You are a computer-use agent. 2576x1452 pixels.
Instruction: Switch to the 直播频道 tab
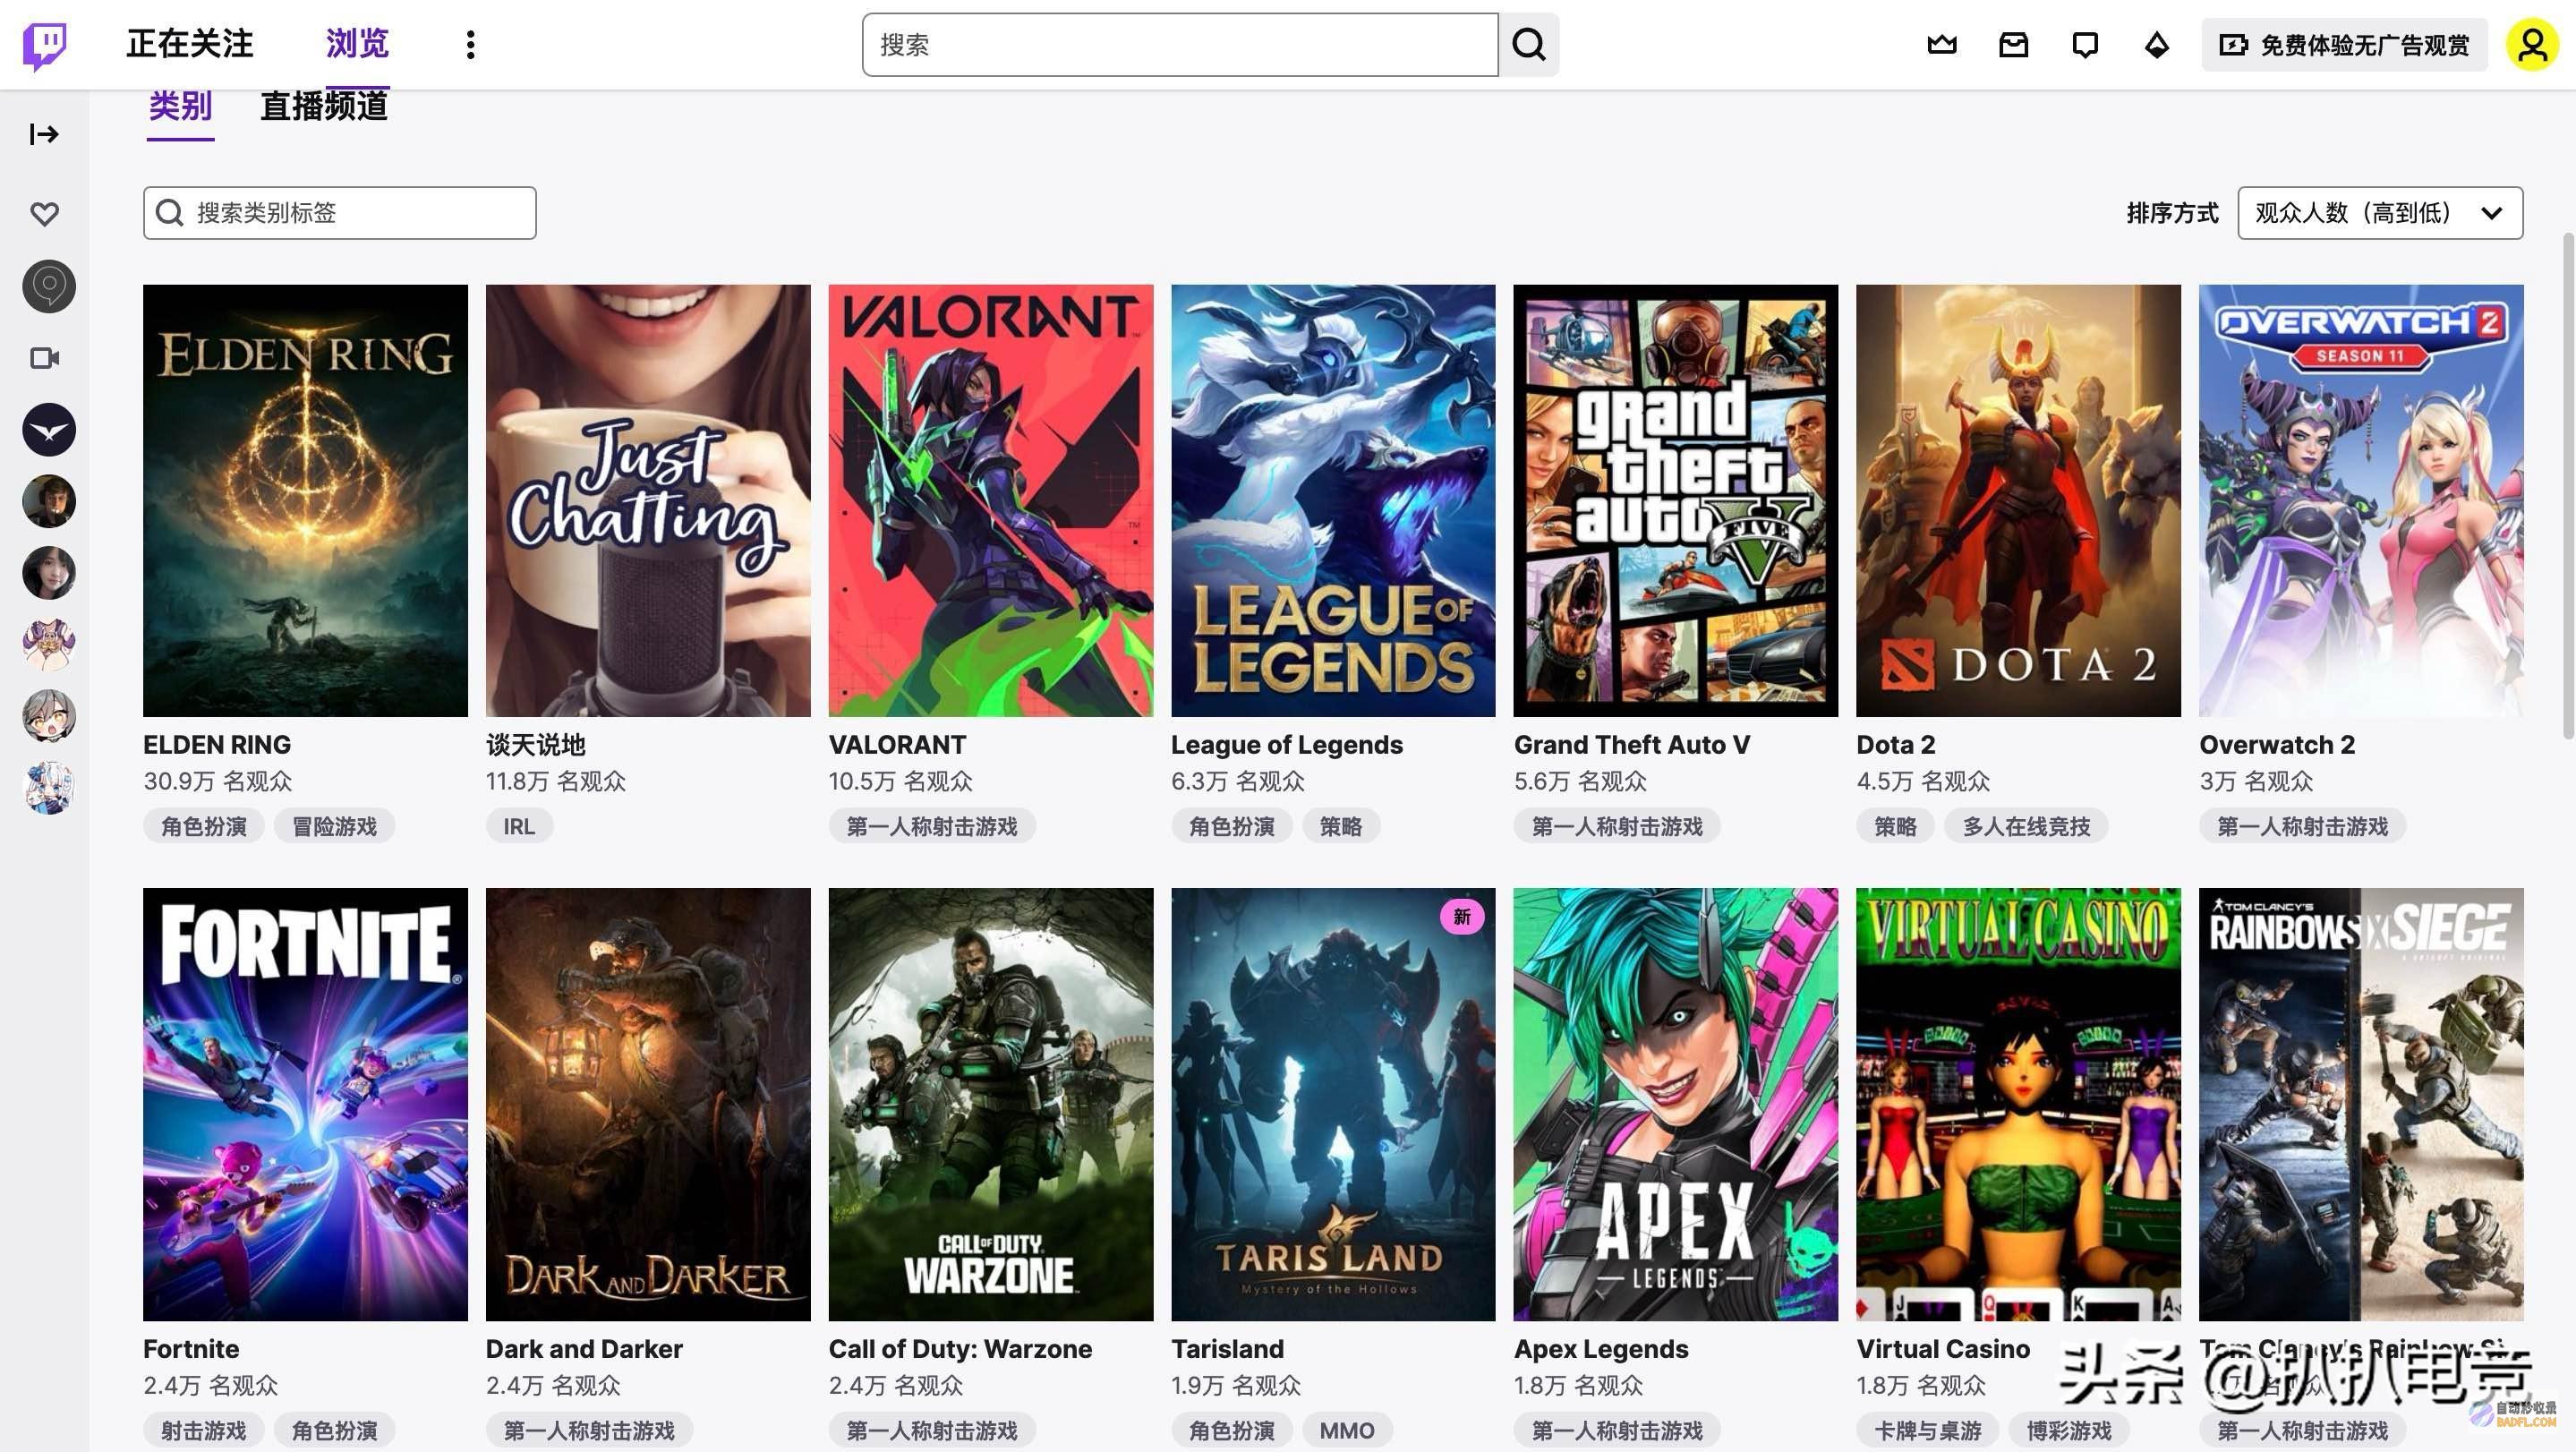(x=324, y=106)
